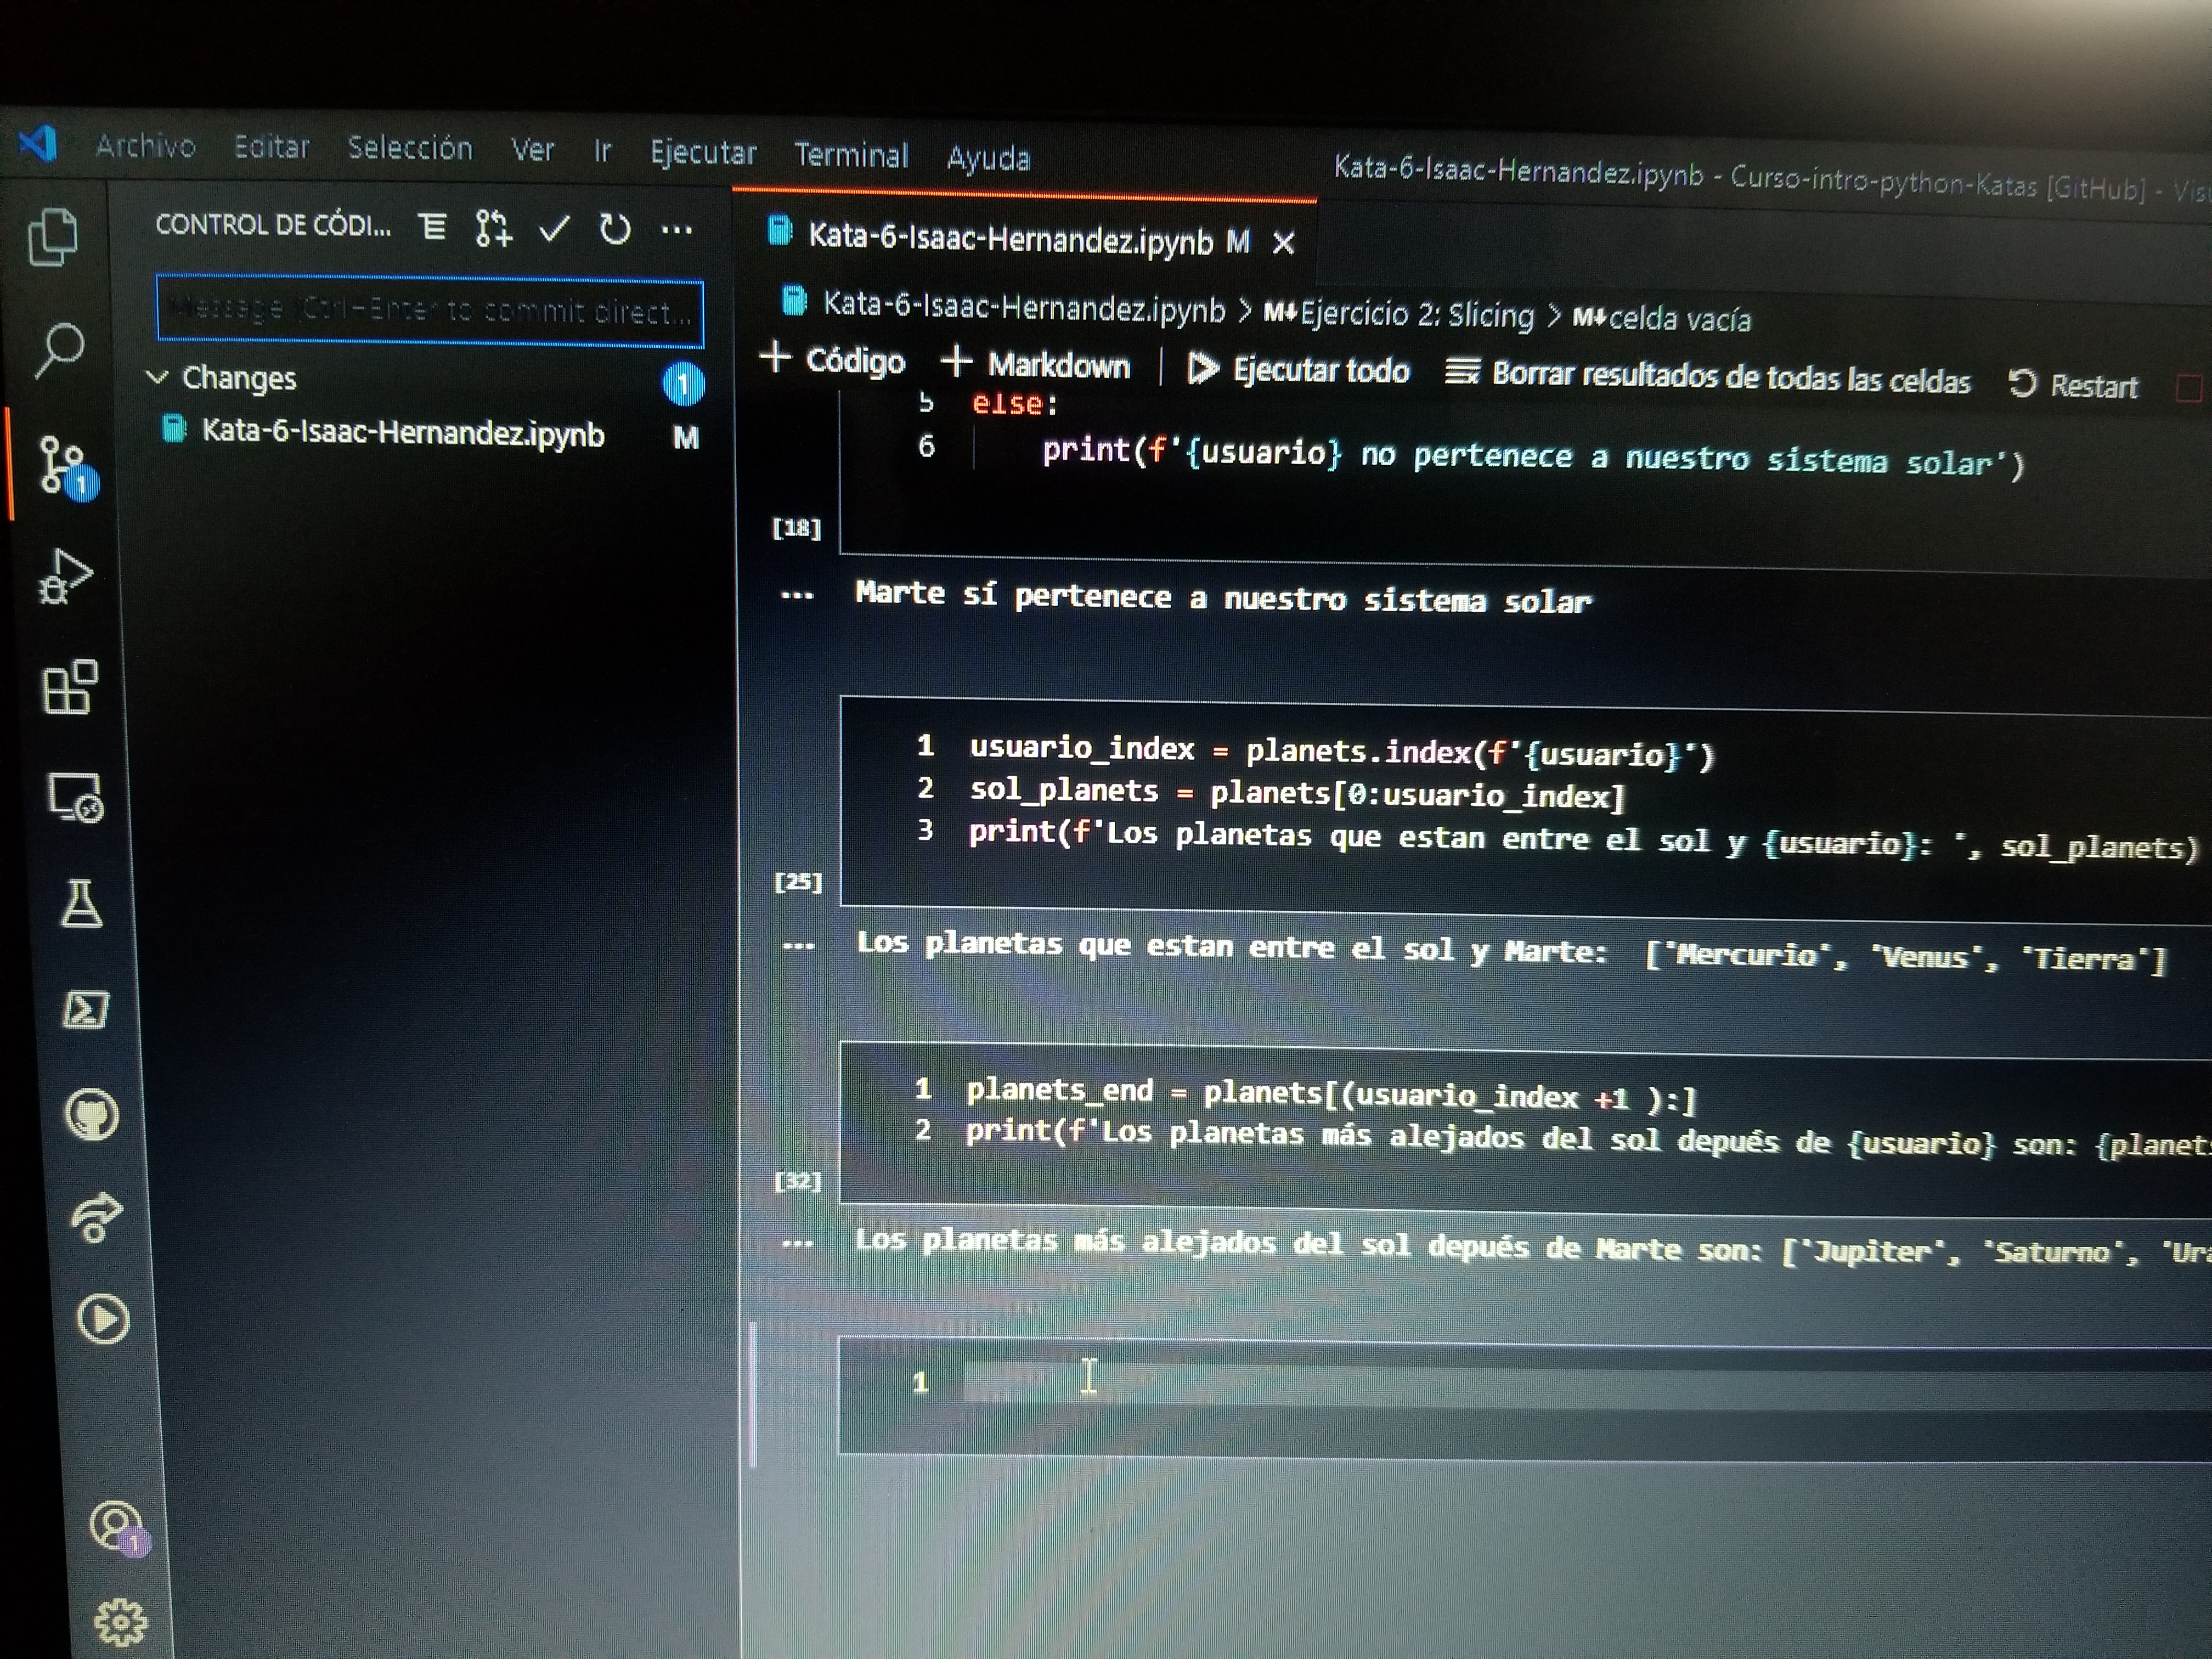Open the Editar menu
The width and height of the screenshot is (2212, 1659).
click(x=272, y=147)
